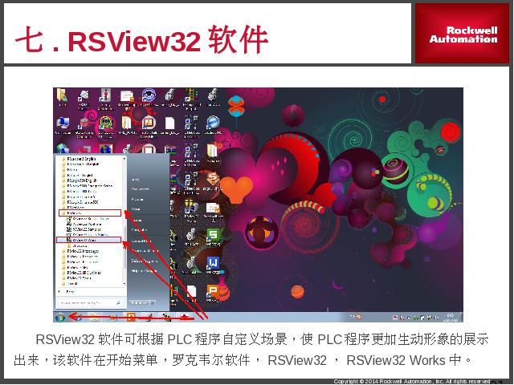Open the blue globe shortcut in second row
The height and width of the screenshot is (385, 514).
[x=213, y=124]
